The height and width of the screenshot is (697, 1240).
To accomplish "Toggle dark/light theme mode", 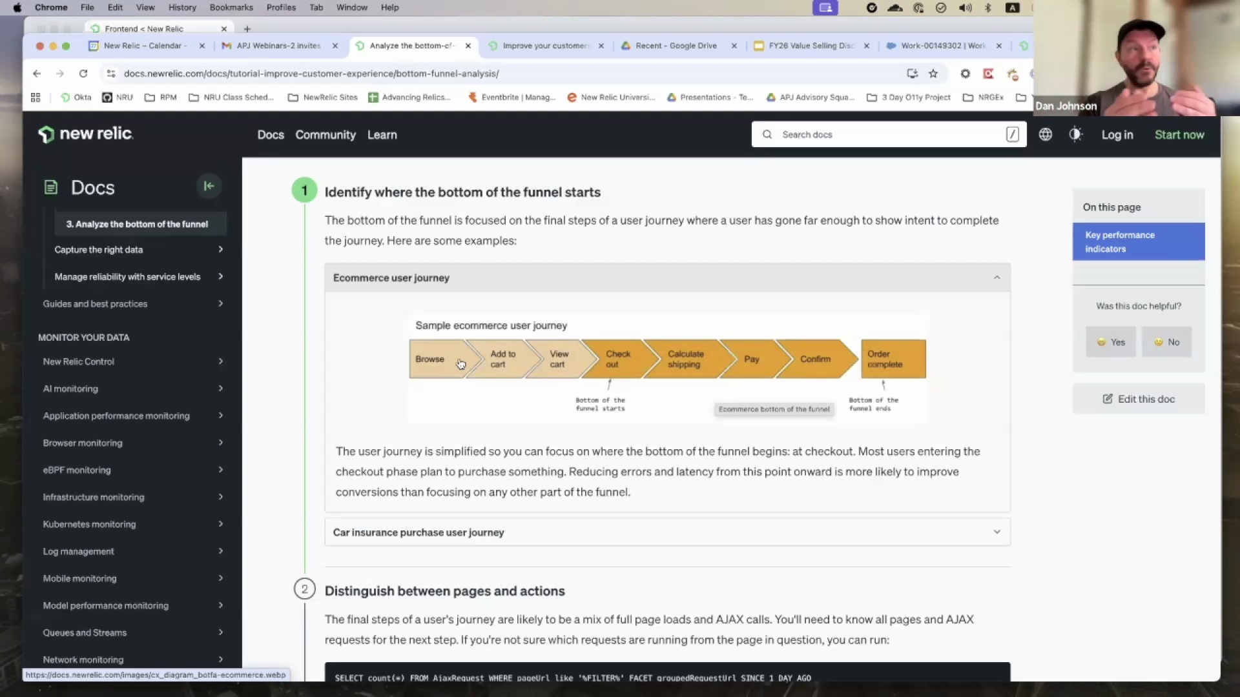I will pos(1075,134).
